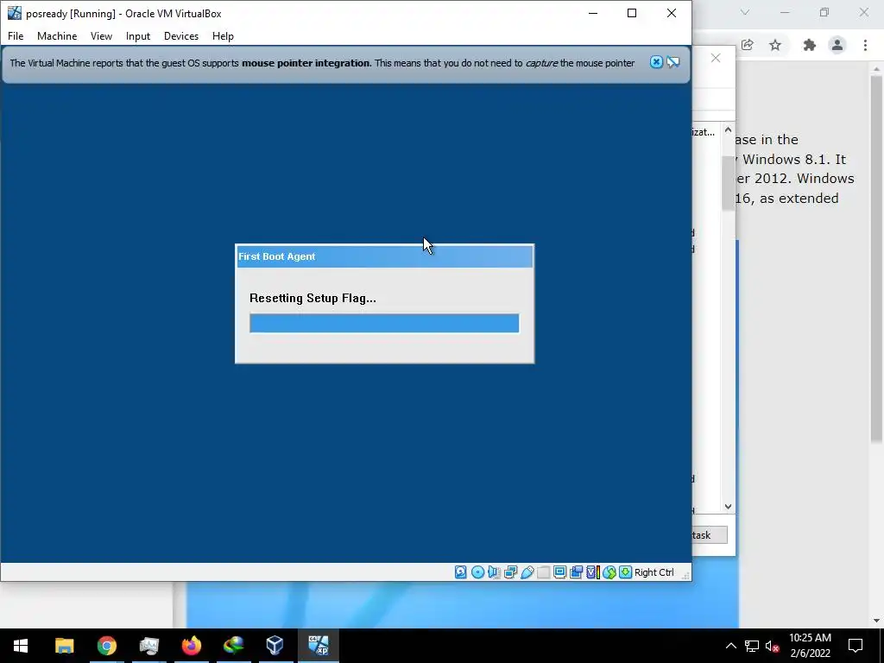Show hidden system tray icons
884x663 pixels.
coord(730,646)
